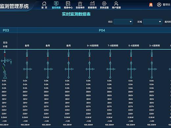The width and height of the screenshot is (171, 128).
Task: Click the 9-10层照明 feeder label
Action: 93,46
